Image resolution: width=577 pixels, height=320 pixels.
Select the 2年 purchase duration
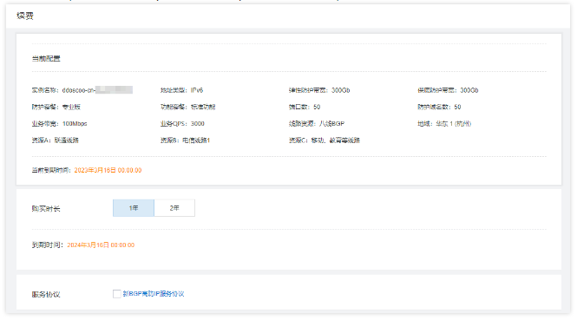pyautogui.click(x=174, y=208)
